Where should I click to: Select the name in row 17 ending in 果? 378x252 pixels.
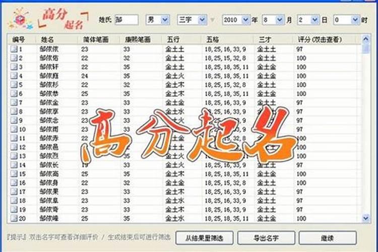[x=49, y=192]
